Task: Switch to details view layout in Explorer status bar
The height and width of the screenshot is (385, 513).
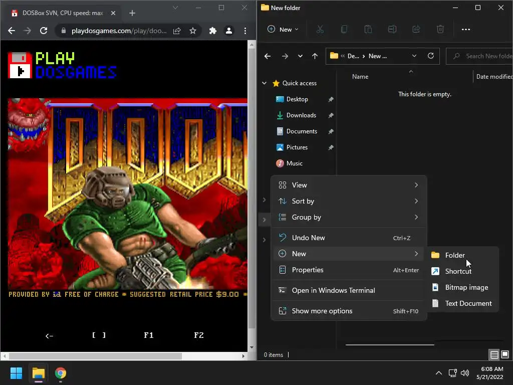Action: tap(494, 354)
